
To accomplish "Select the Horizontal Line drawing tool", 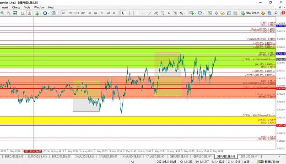I will tap(143, 13).
